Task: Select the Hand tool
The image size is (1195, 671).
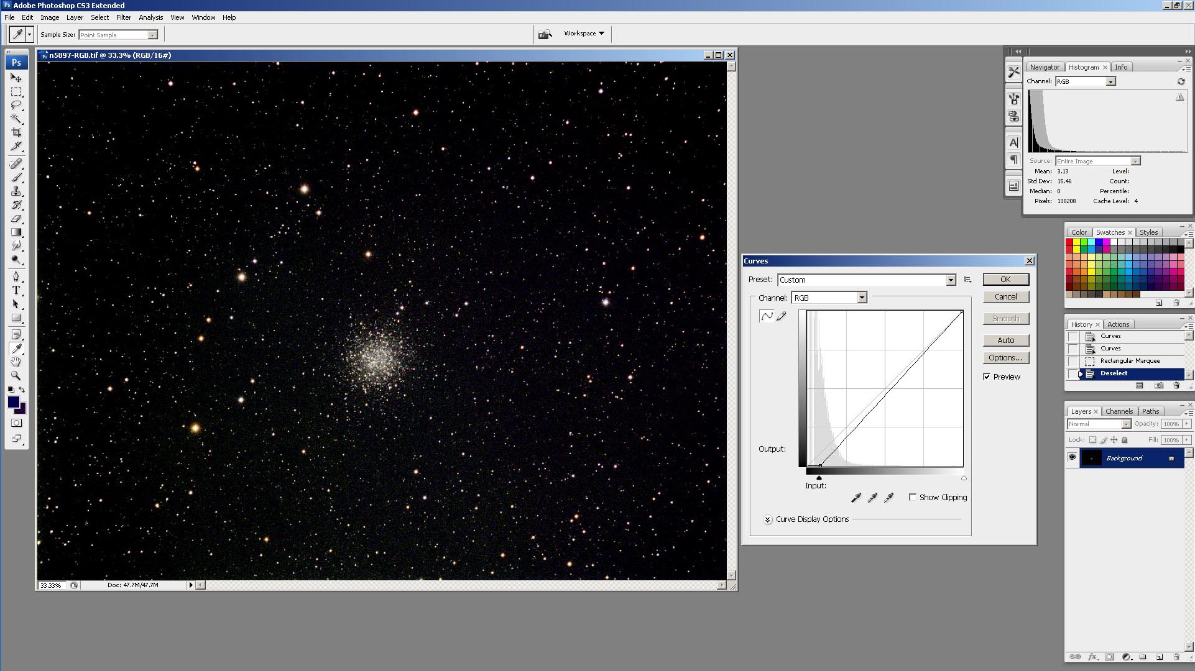Action: (x=16, y=362)
